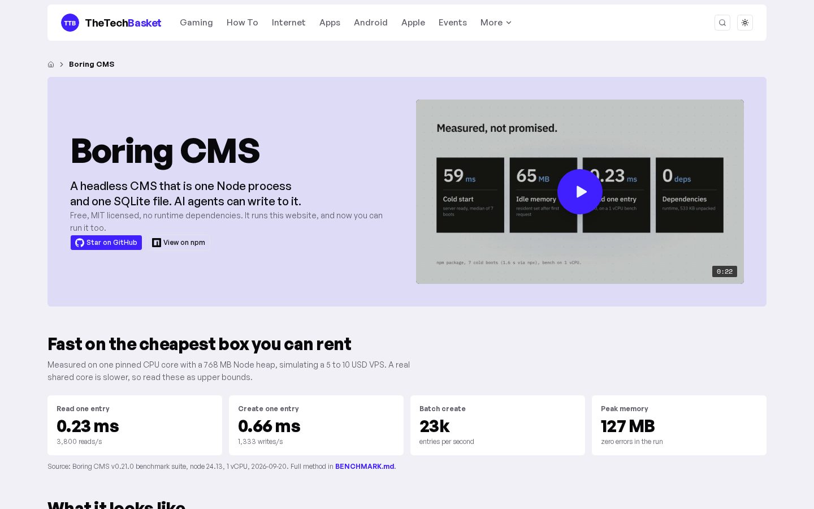Select the Create one entry stat card
This screenshot has height=509, width=814.
pyautogui.click(x=316, y=425)
